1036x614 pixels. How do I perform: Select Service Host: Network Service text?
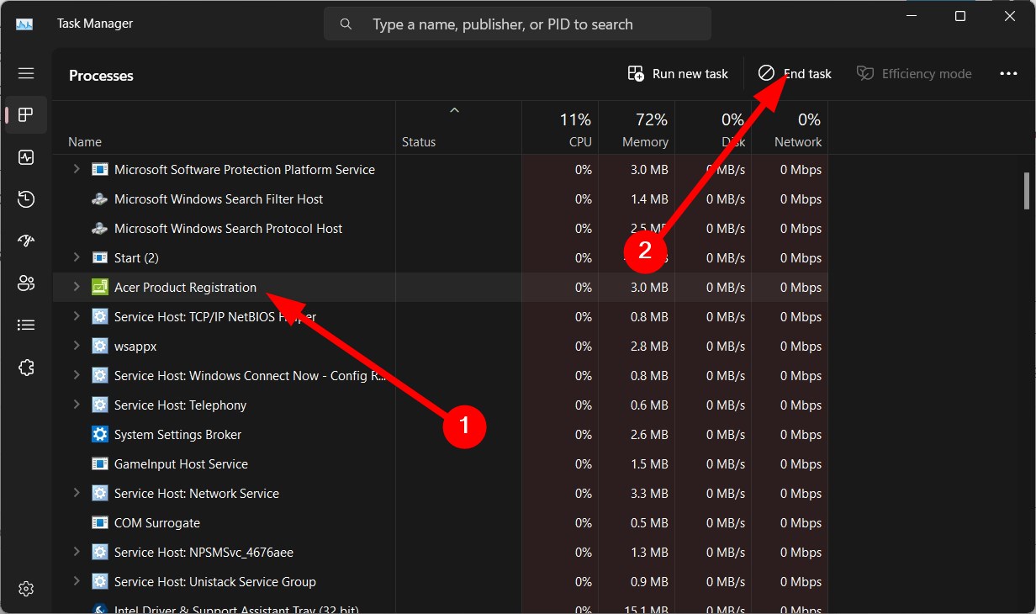pos(197,494)
